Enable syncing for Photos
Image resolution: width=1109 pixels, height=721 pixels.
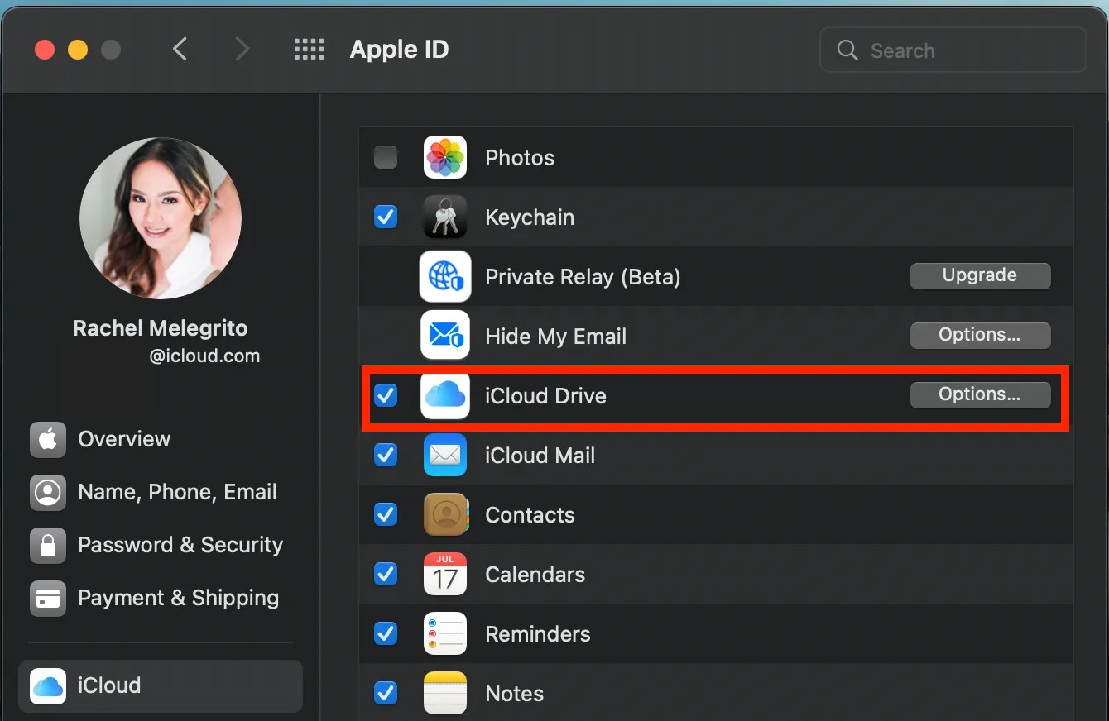[385, 157]
